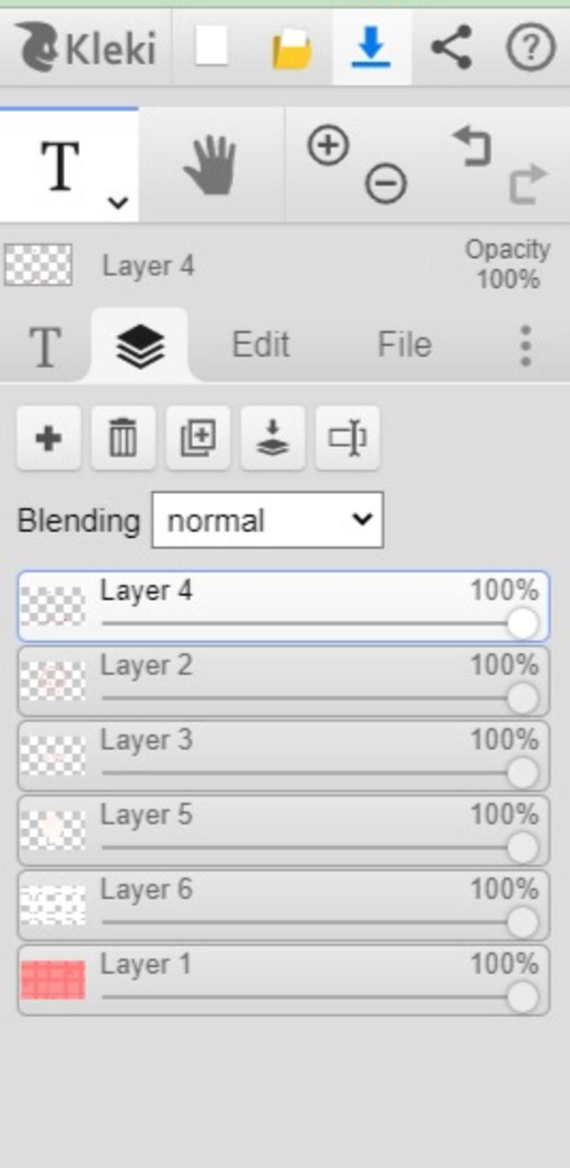The image size is (570, 1168).
Task: Open an image with the folder icon
Action: (292, 49)
